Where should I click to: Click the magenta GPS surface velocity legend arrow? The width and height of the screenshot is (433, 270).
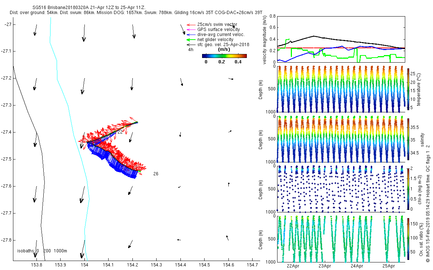(191, 30)
